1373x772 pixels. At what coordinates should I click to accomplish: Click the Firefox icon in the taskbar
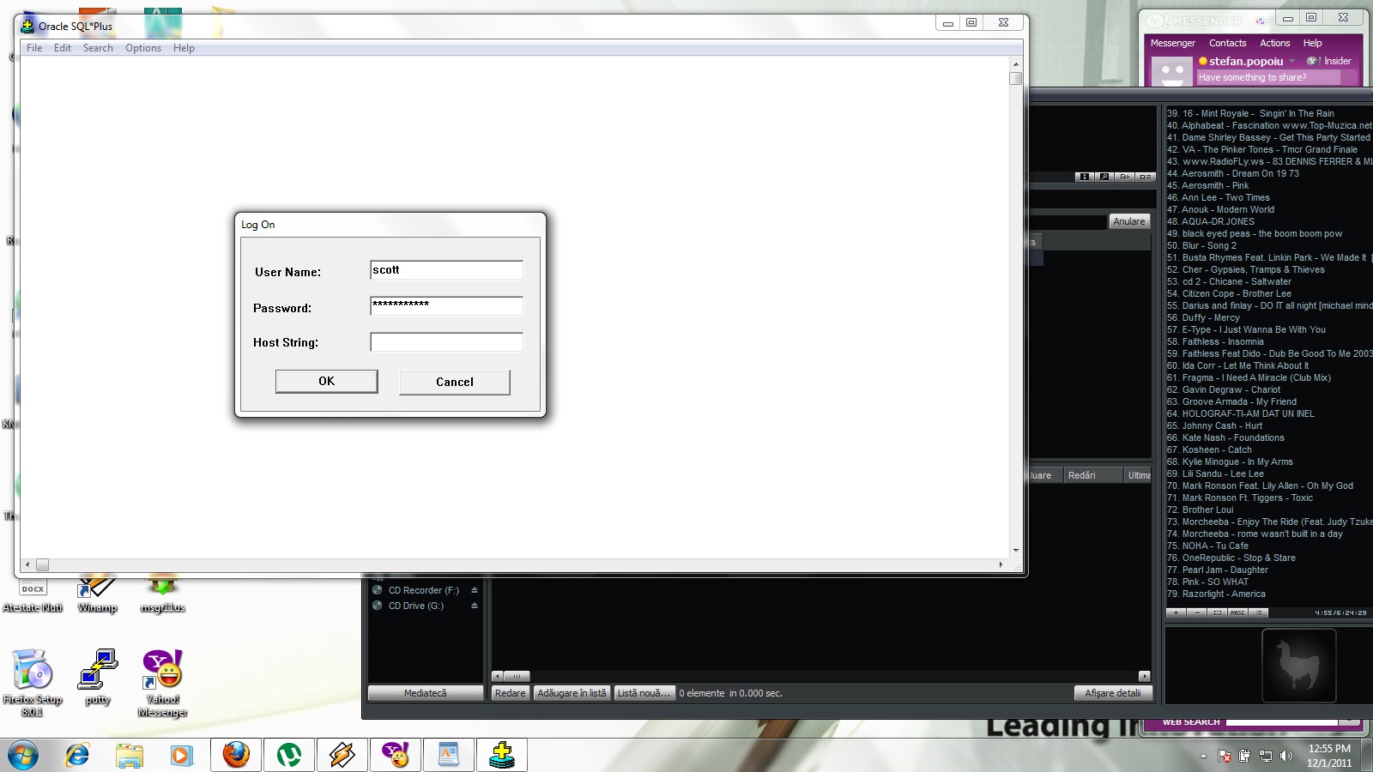pyautogui.click(x=236, y=755)
